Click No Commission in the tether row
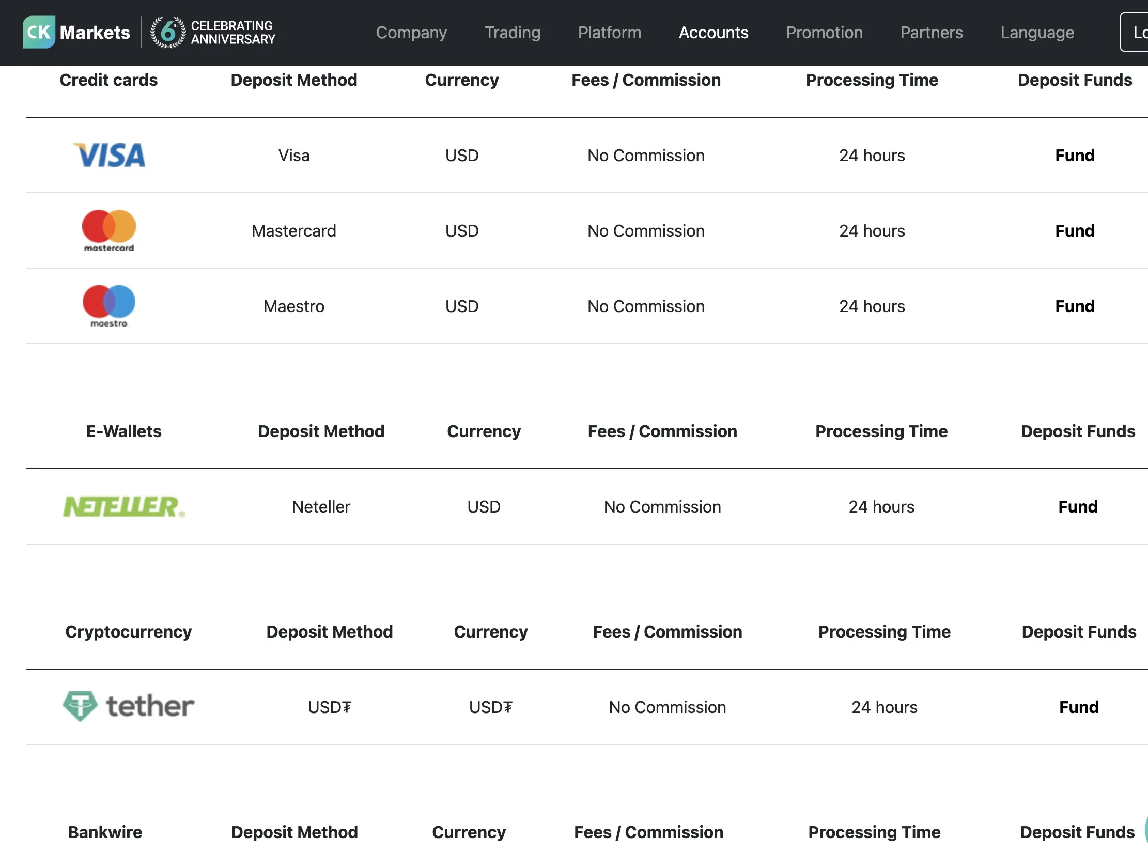1148x868 pixels. (667, 707)
